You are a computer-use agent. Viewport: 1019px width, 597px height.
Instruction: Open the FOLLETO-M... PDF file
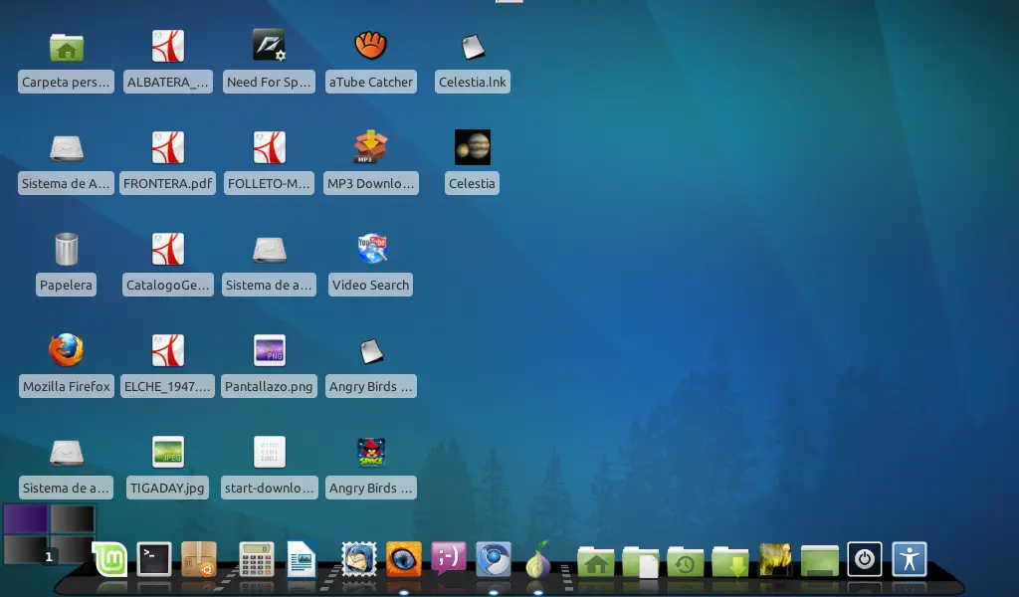[x=269, y=147]
